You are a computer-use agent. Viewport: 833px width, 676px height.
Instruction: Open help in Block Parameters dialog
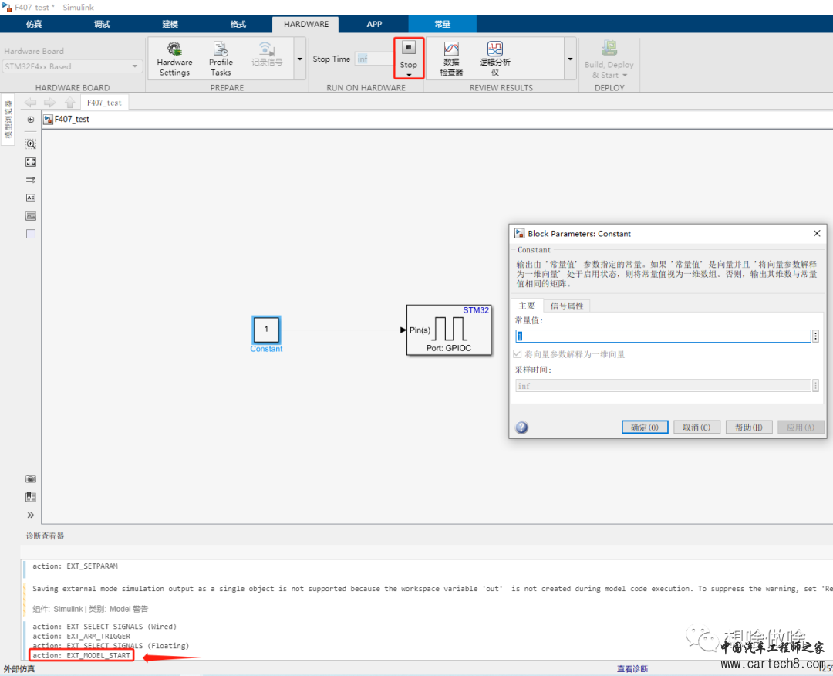coord(521,428)
